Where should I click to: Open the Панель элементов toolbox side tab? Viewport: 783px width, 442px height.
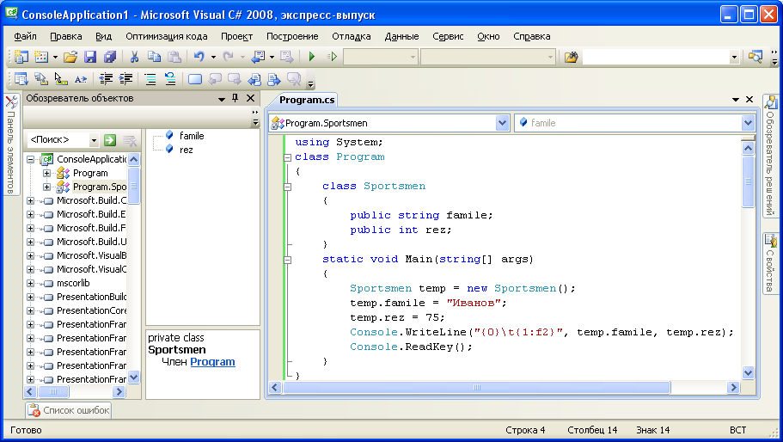pyautogui.click(x=11, y=144)
